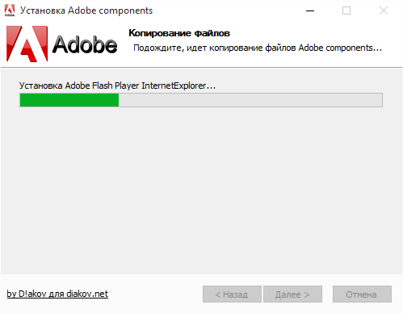Close the Adobe components installer window
The width and height of the screenshot is (403, 313).
pyautogui.click(x=384, y=10)
